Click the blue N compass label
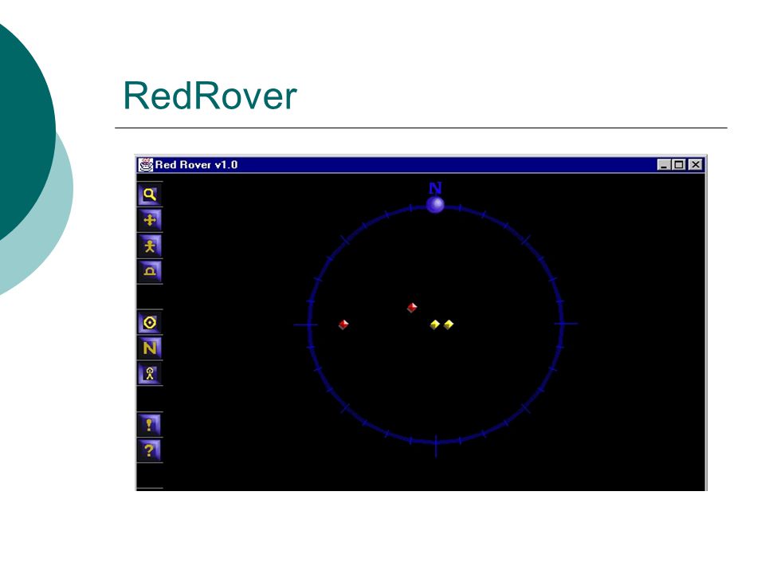The height and width of the screenshot is (574, 765). (435, 188)
